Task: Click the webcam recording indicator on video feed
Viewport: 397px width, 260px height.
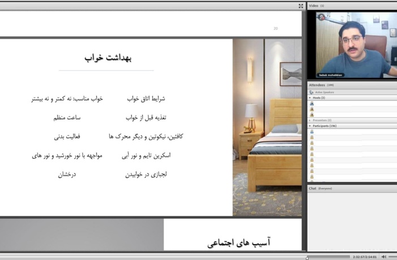Action: [x=322, y=17]
